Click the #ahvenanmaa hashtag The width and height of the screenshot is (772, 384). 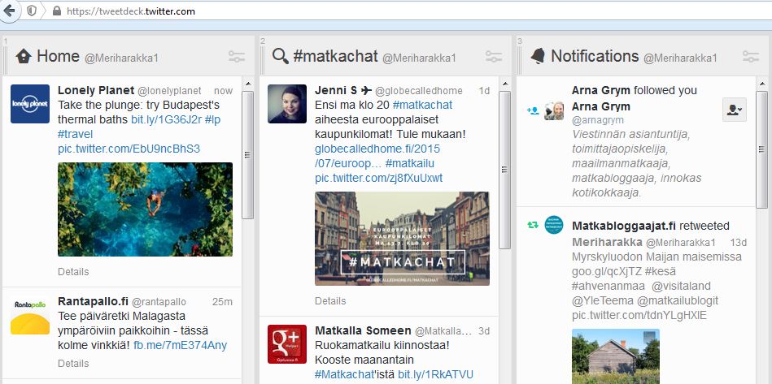tap(609, 286)
